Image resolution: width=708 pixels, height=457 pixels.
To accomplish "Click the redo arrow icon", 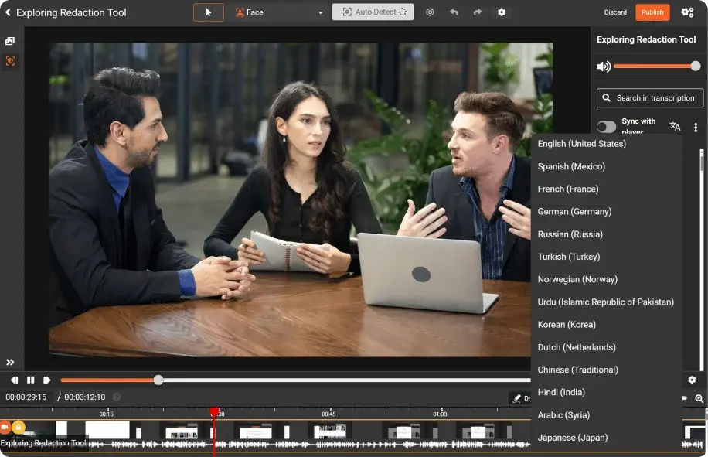I will (477, 12).
